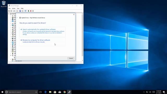Expand Computer node chevron
Viewport: 167px width, 94px height.
point(11,21)
